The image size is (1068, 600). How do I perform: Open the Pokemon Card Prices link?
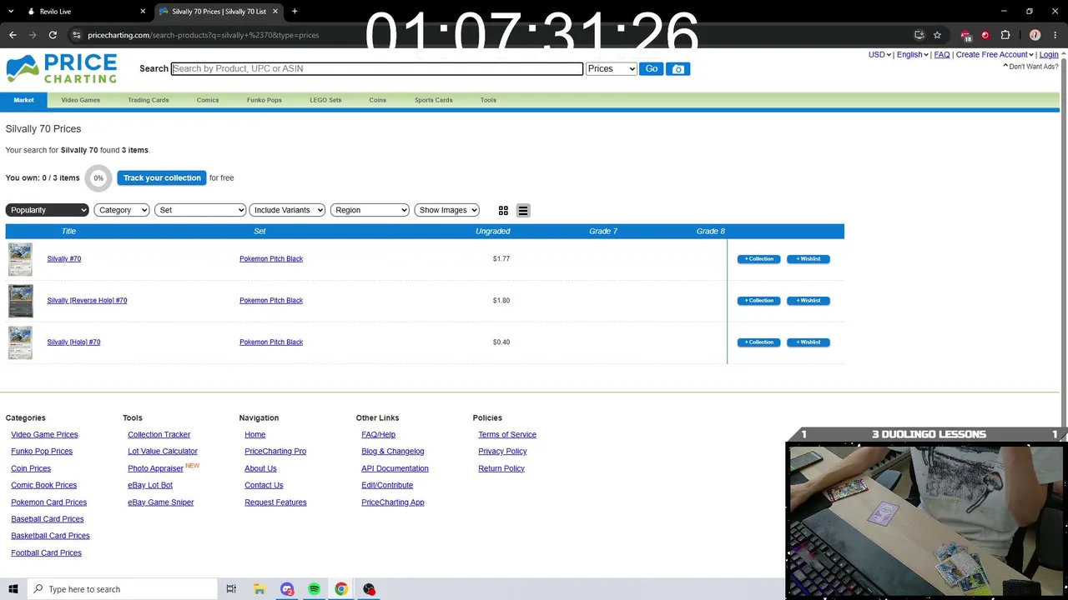click(x=48, y=502)
